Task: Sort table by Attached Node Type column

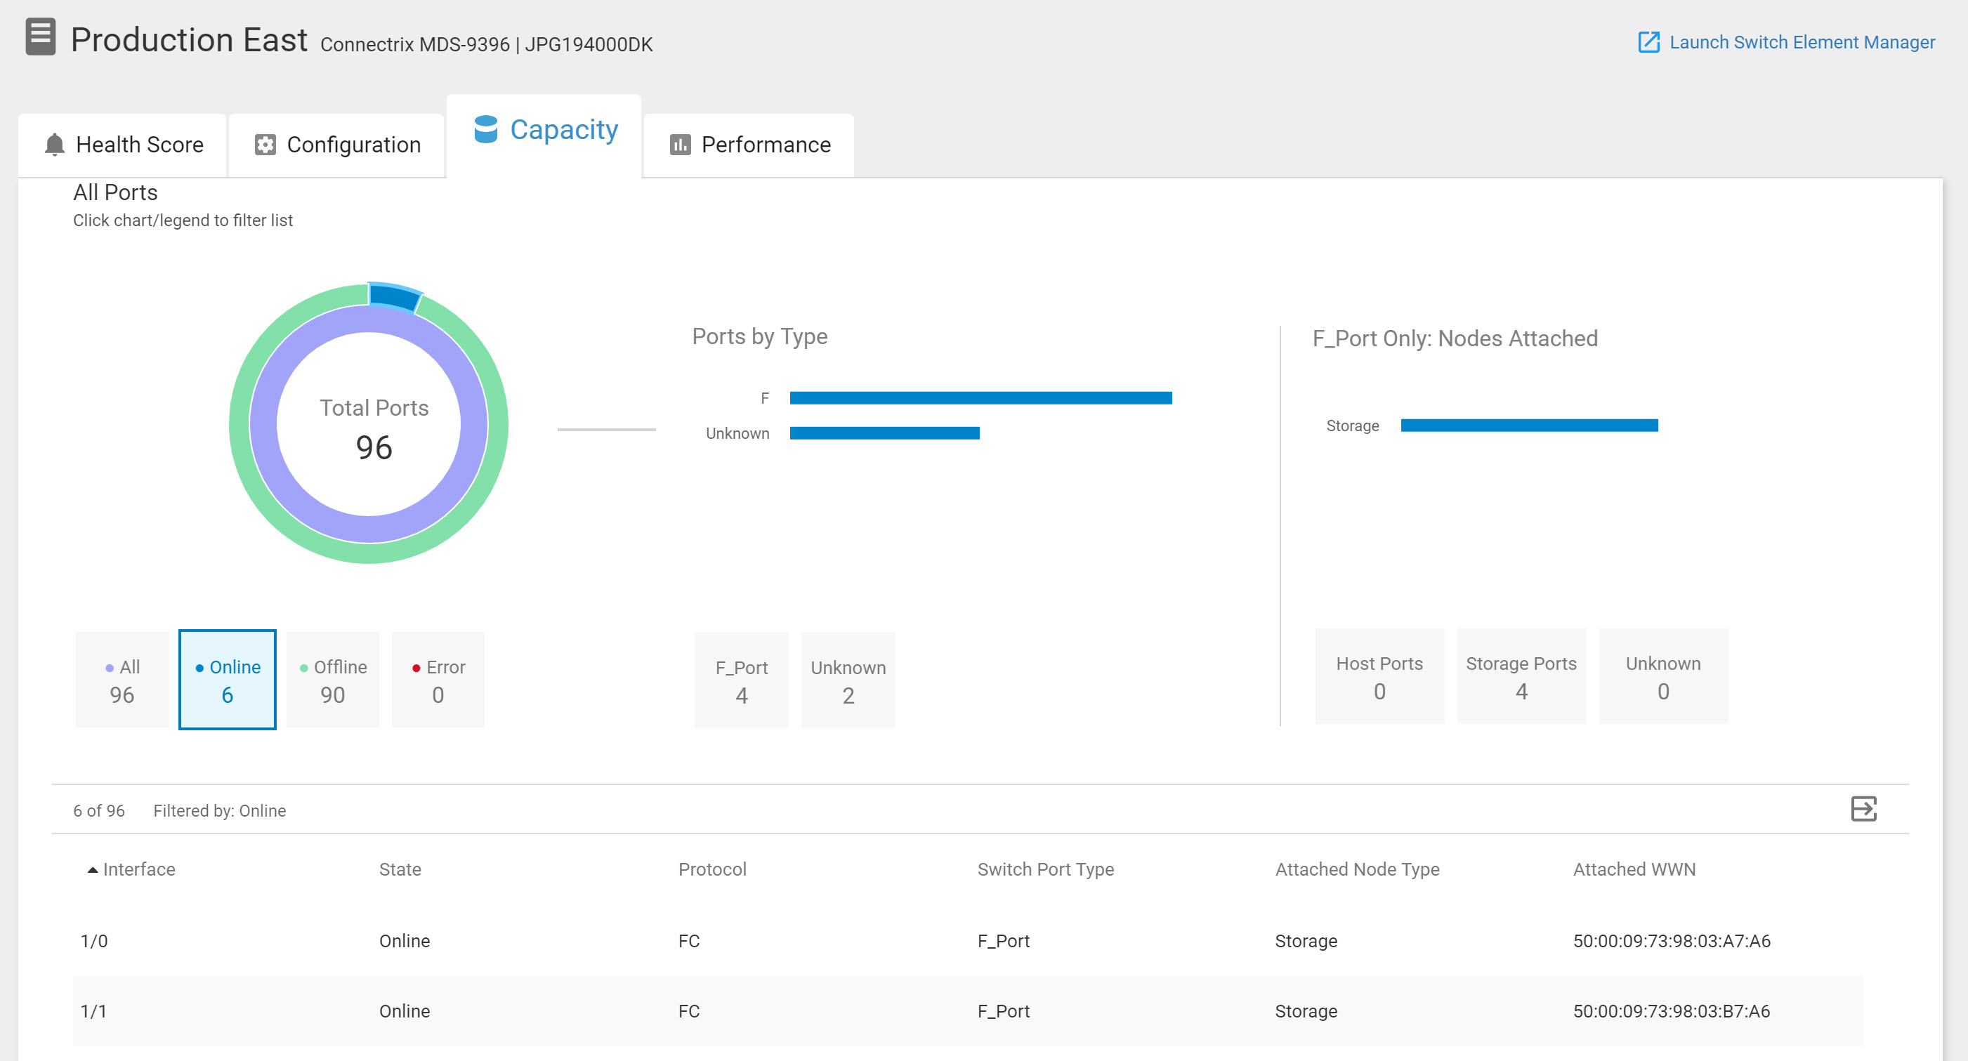Action: click(x=1357, y=869)
